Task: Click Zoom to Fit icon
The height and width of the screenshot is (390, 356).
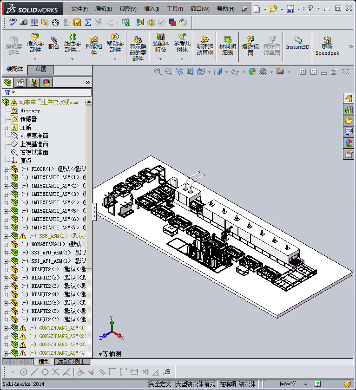Action: click(x=158, y=71)
